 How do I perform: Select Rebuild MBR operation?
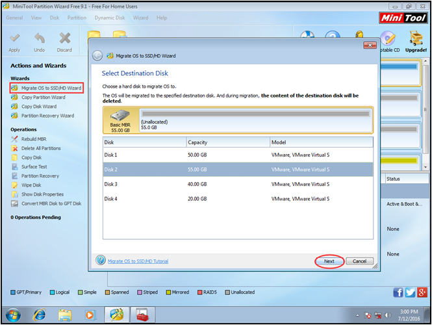(29, 139)
